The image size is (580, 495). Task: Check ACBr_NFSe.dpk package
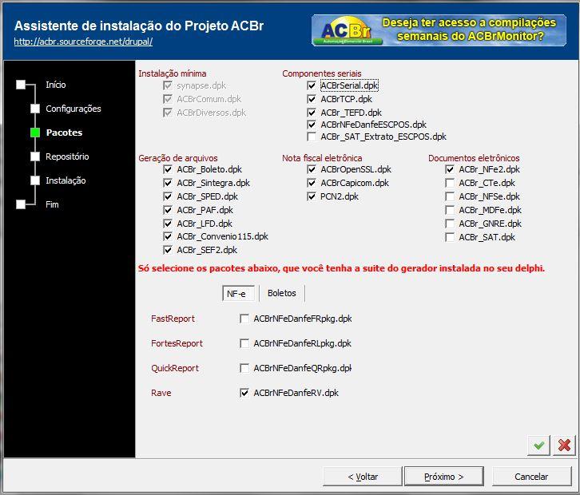(x=450, y=196)
